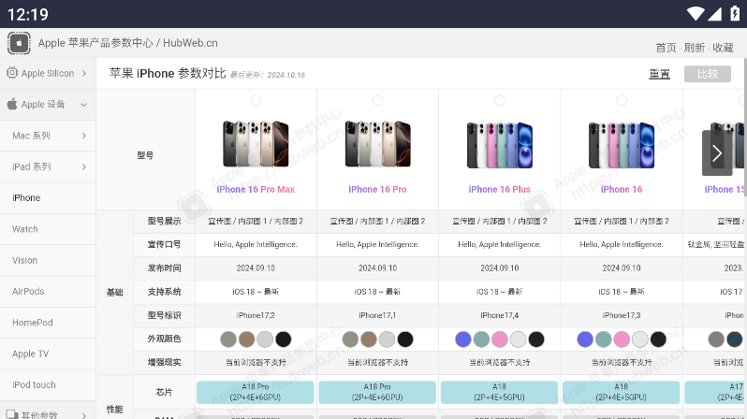Open the iPhone sidebar item

pyautogui.click(x=48, y=197)
